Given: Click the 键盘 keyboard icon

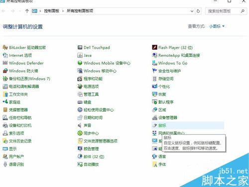Looking at the screenshot, I should click(x=80, y=102).
